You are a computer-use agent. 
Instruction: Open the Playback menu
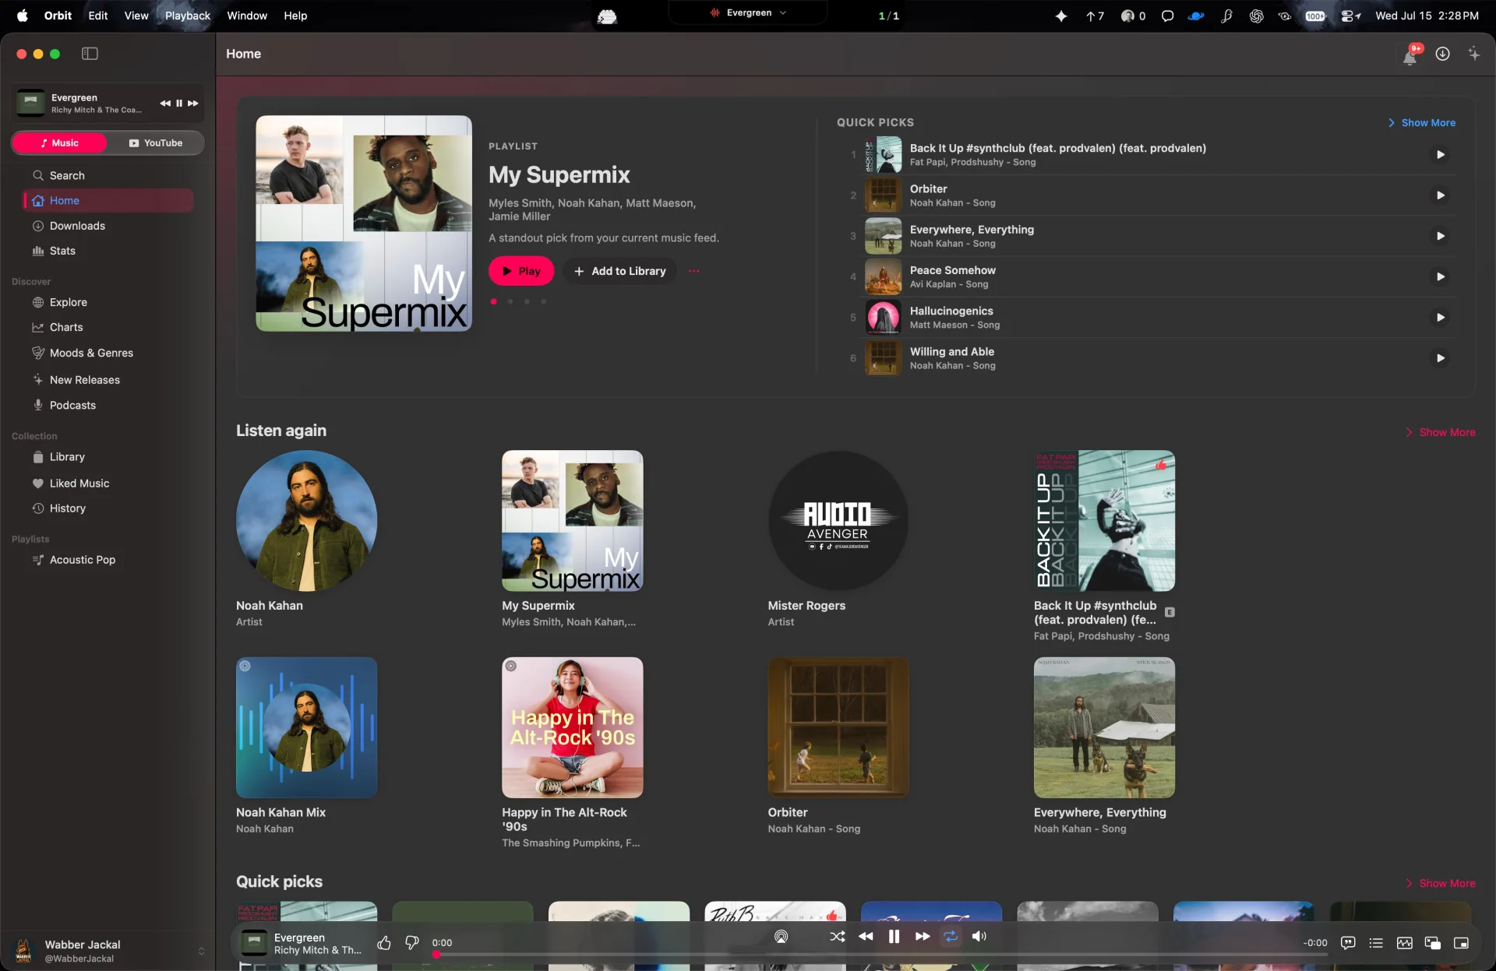188,16
